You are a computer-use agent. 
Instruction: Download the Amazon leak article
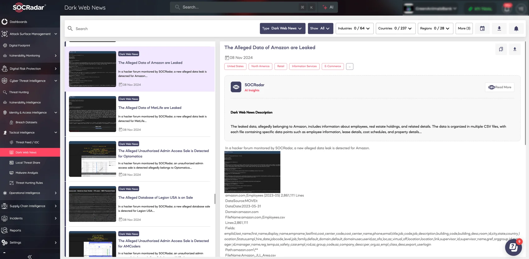point(515,49)
